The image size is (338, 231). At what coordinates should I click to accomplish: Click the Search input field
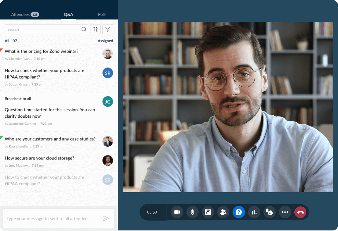tap(42, 29)
